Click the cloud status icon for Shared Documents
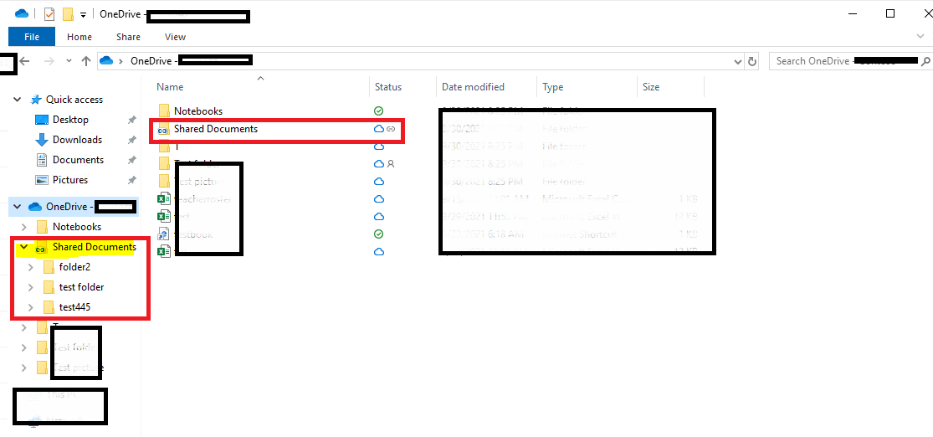Image resolution: width=933 pixels, height=437 pixels. click(x=378, y=129)
